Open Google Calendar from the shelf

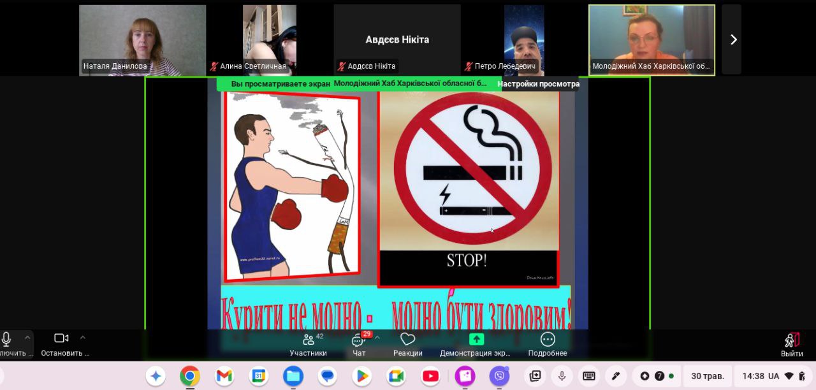(258, 376)
